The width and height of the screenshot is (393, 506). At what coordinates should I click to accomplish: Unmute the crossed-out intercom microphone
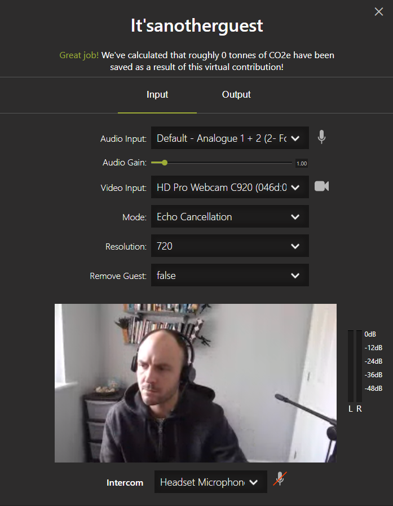pos(280,478)
